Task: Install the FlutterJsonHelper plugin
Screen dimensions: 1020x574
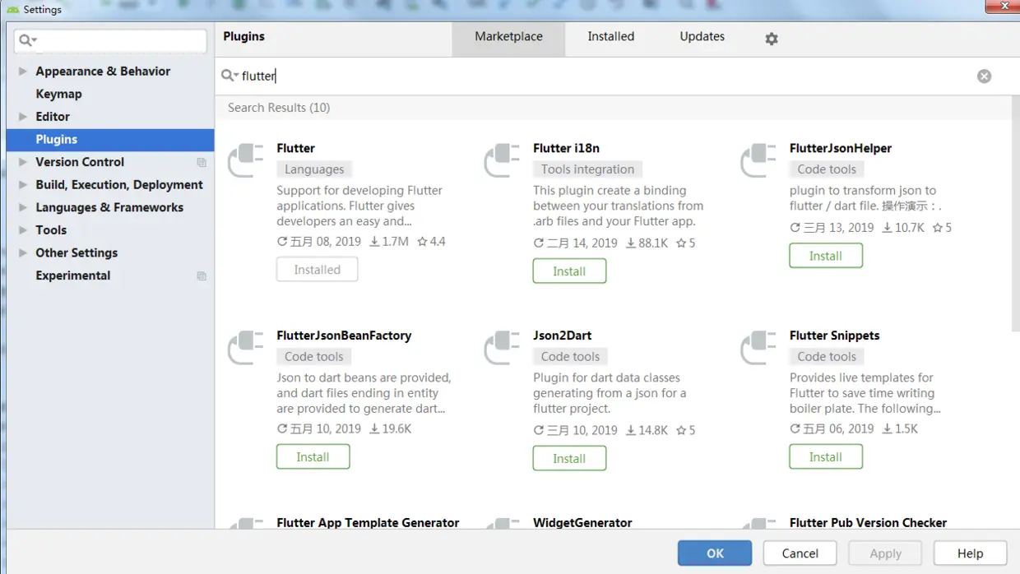Action: (x=826, y=256)
